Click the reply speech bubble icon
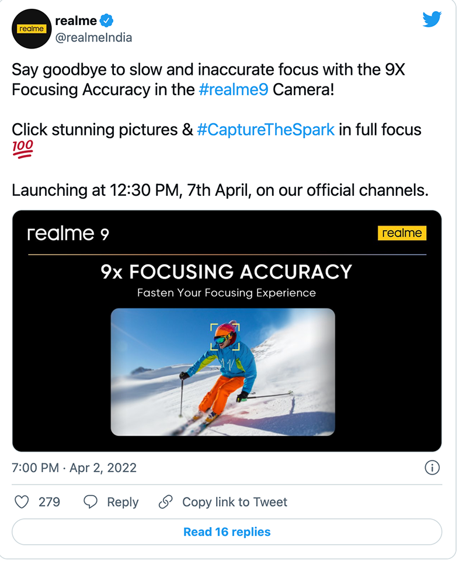Image resolution: width=459 pixels, height=561 pixels. (91, 502)
